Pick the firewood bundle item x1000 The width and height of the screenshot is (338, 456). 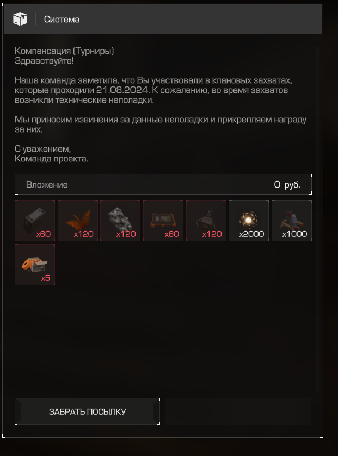[292, 221]
